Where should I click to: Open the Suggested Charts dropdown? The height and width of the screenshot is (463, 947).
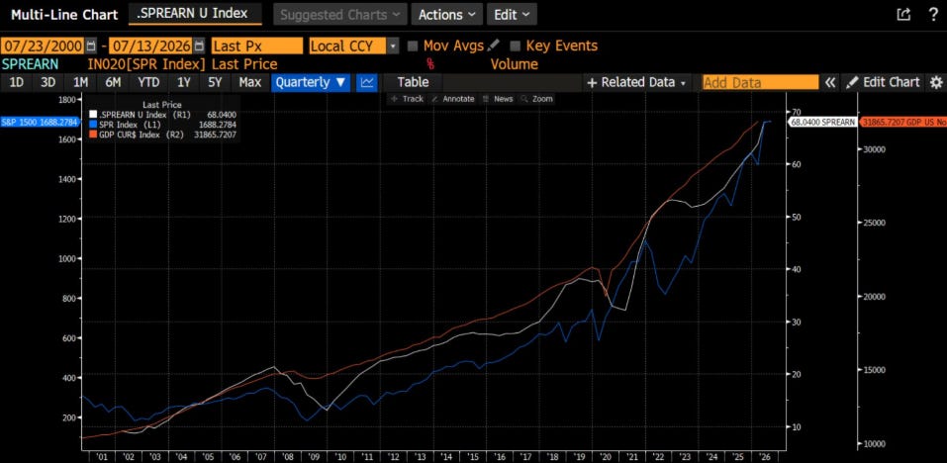pos(340,15)
